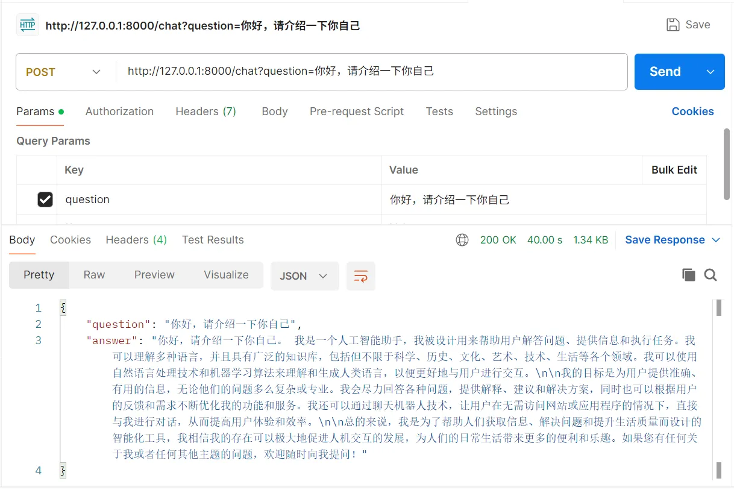Open the Tests tab
Screen dimensions: 734x490
pyautogui.click(x=439, y=112)
